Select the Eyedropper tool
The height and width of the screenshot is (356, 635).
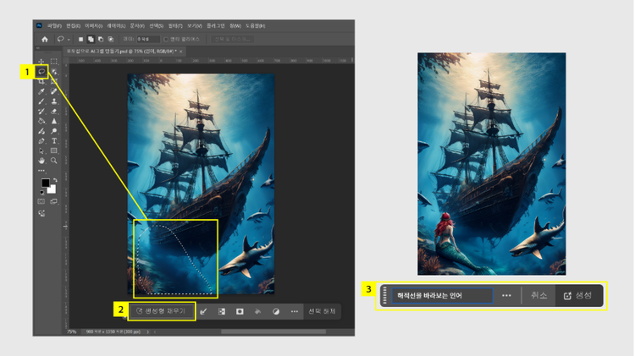(41, 91)
